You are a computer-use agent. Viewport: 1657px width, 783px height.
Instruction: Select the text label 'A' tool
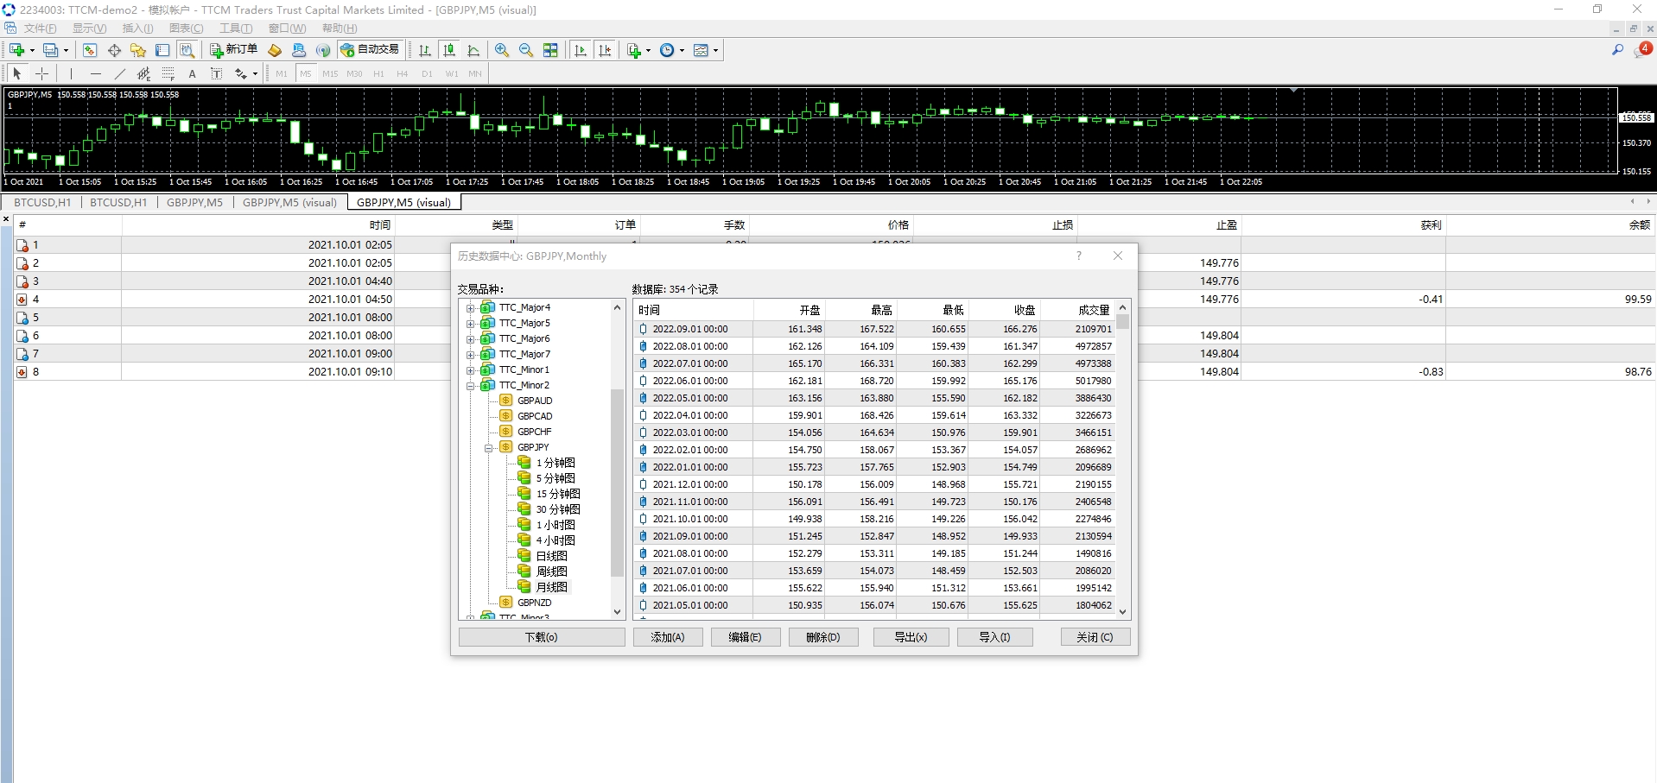pos(192,74)
